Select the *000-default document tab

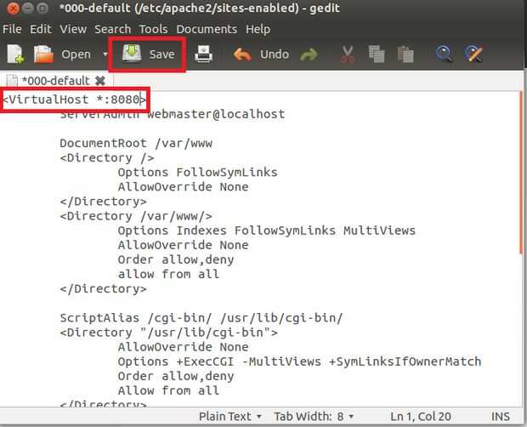point(56,81)
